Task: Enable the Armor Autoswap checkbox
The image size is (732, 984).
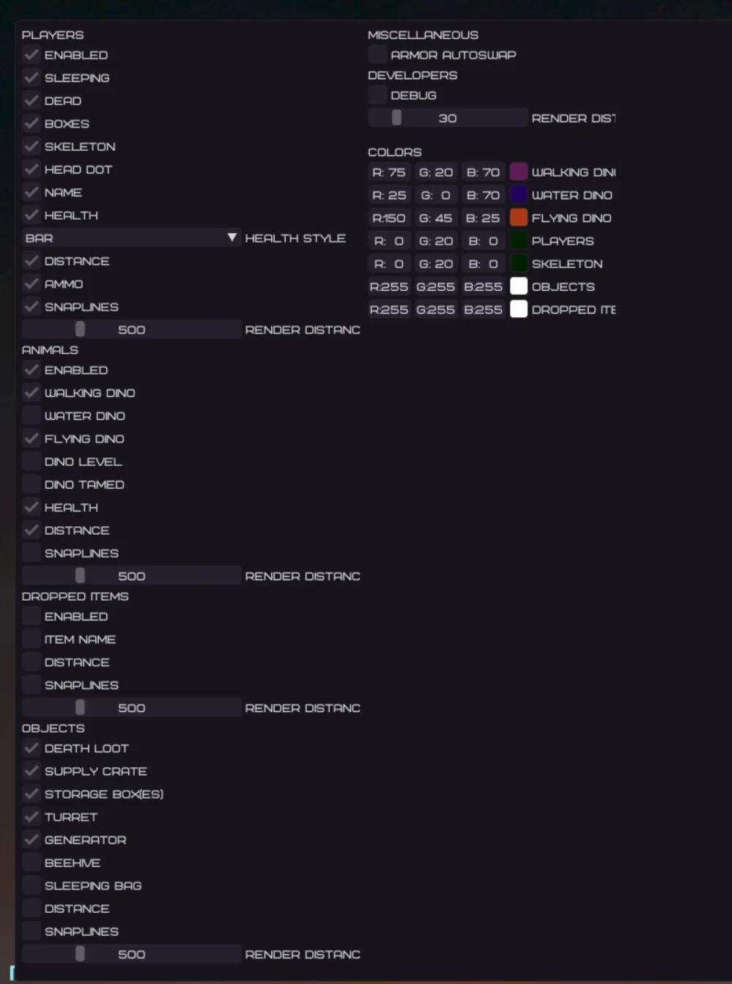Action: [x=377, y=54]
